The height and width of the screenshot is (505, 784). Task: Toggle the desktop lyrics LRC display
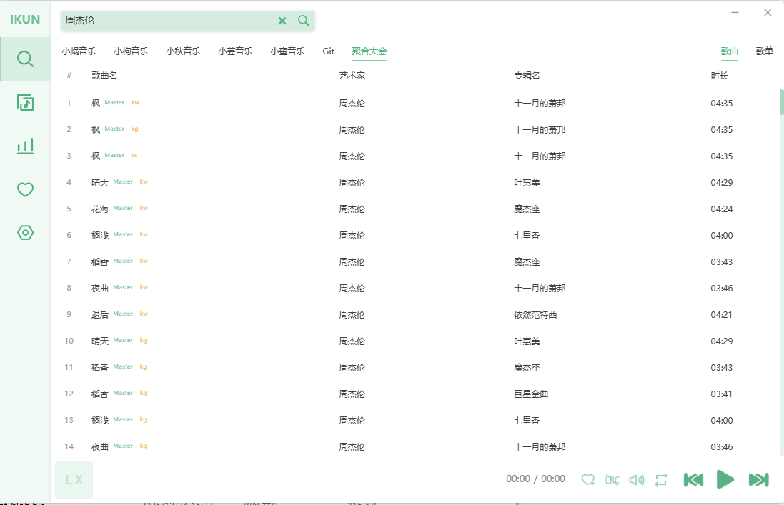[612, 479]
